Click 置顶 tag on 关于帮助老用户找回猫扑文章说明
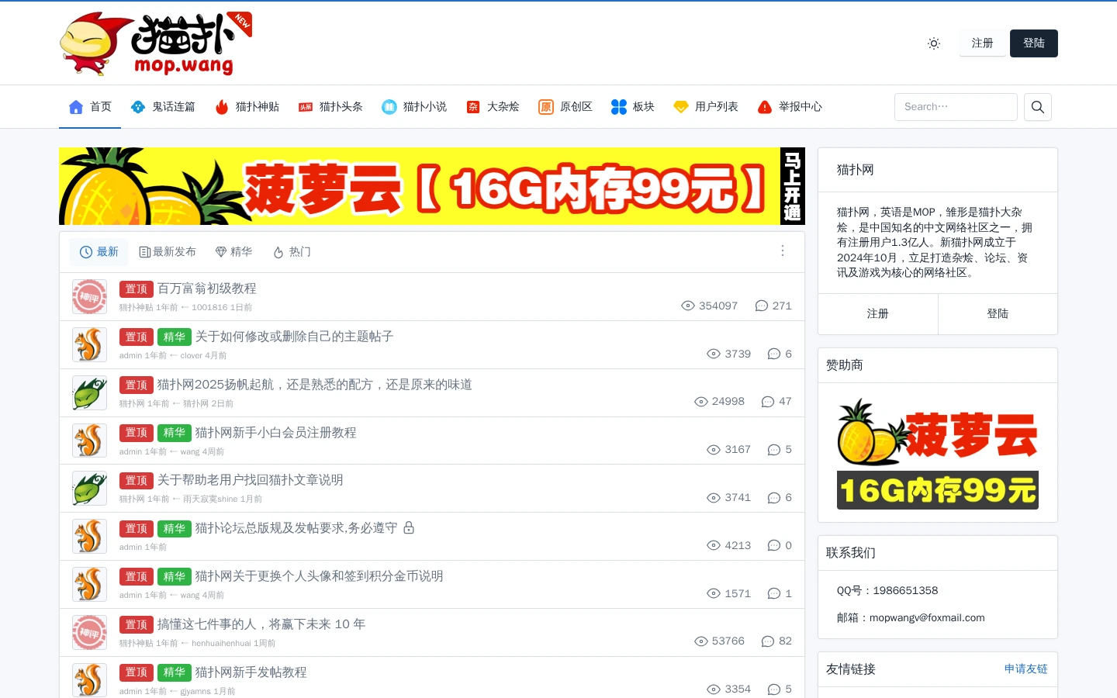 coord(137,481)
